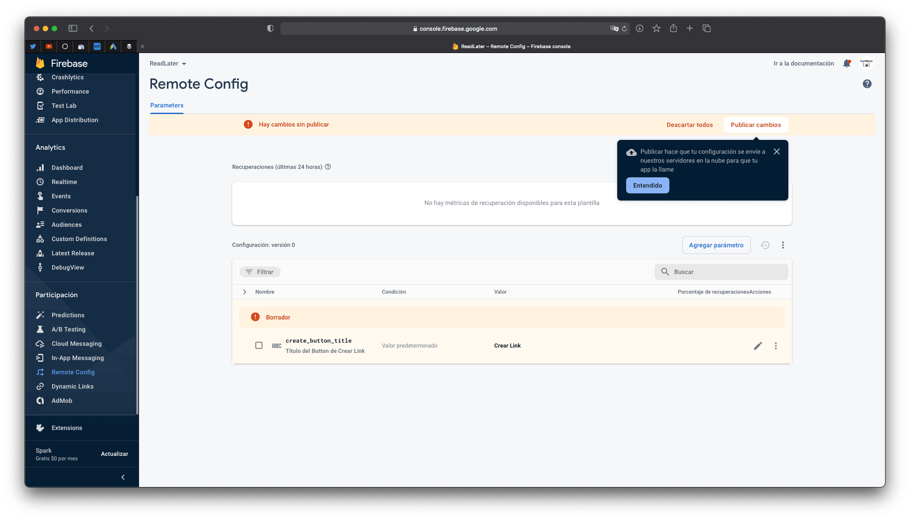Click the Remote Config sidebar icon
This screenshot has height=520, width=910.
click(40, 372)
